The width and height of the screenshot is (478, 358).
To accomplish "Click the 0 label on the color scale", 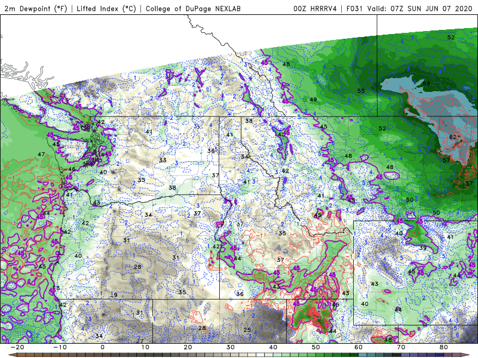I will click(102, 347).
